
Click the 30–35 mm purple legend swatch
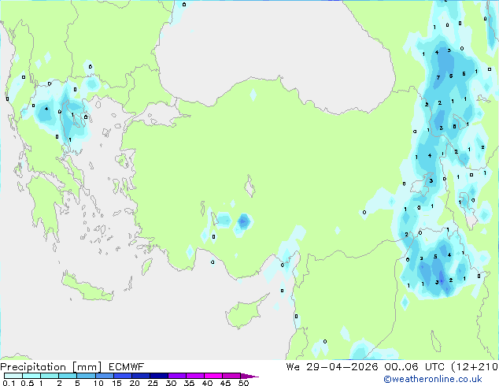(176, 376)
